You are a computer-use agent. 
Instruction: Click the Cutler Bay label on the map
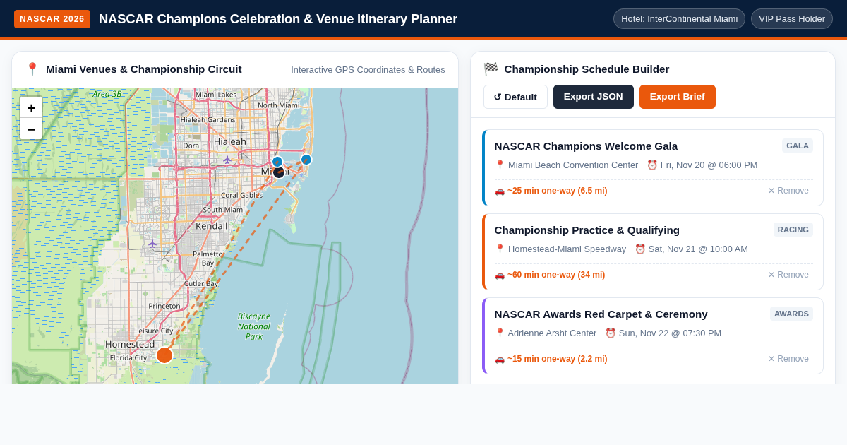point(201,283)
